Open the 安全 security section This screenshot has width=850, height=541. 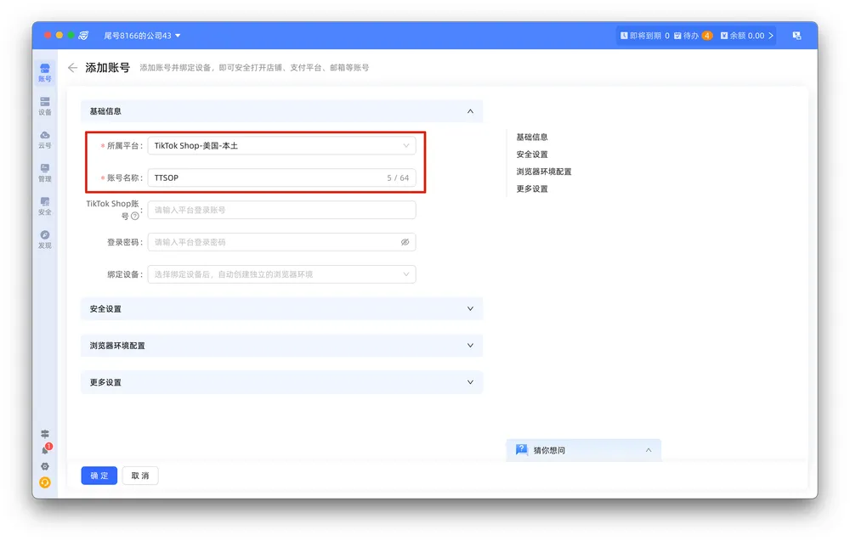45,206
